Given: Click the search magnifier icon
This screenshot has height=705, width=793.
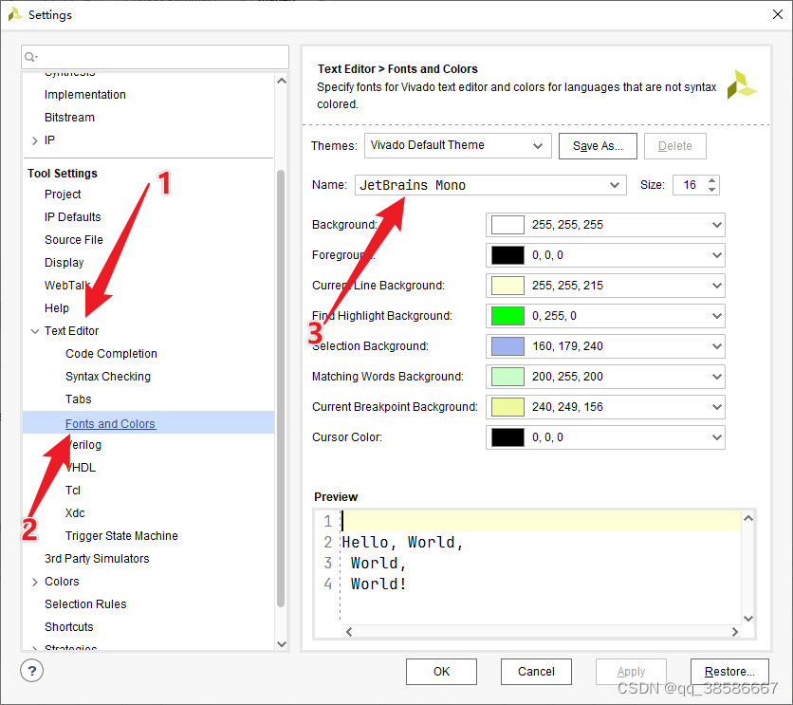Looking at the screenshot, I should 30,57.
